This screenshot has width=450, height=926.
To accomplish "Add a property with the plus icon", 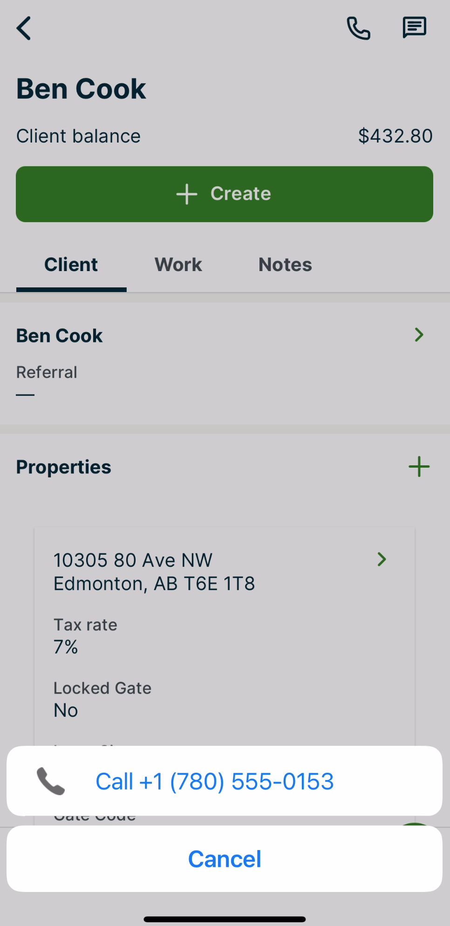I will pyautogui.click(x=419, y=467).
